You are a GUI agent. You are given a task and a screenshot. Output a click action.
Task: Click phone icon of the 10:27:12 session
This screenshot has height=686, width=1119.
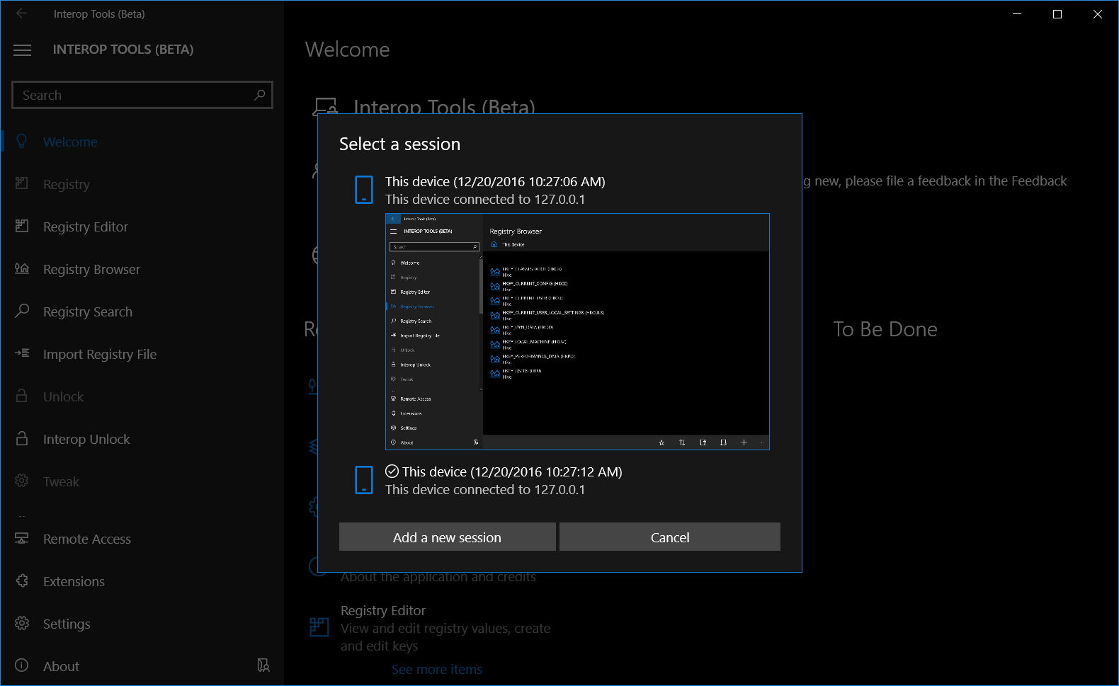363,480
